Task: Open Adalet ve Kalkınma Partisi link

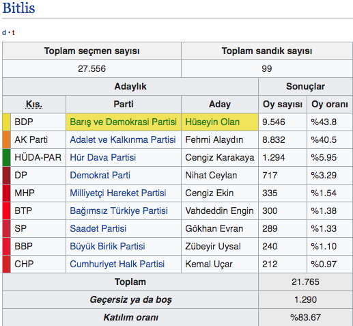Action: pyautogui.click(x=123, y=139)
